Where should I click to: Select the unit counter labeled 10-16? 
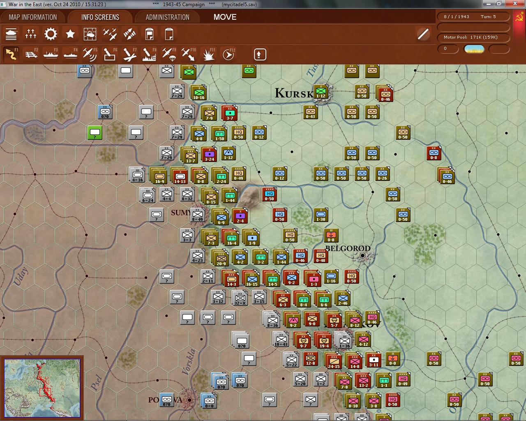(x=199, y=93)
